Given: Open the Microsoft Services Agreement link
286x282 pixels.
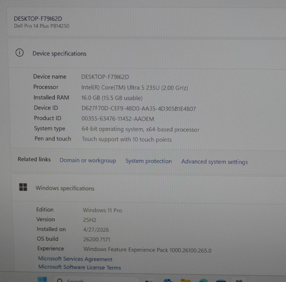Looking at the screenshot, I should 75,259.
